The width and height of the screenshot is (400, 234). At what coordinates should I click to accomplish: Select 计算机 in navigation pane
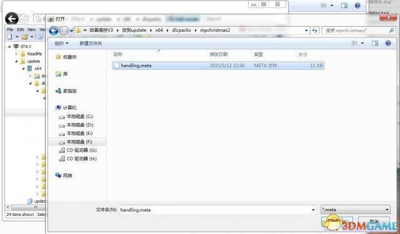[66, 108]
